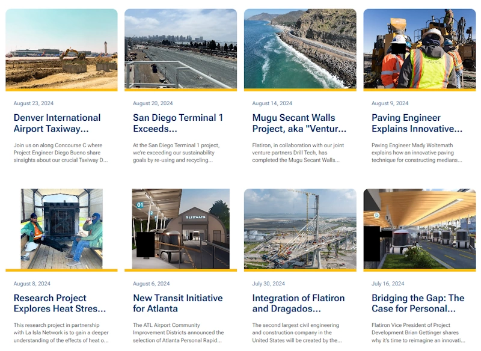Click the coastal highway aerial photo thumbnail
Viewport: 481px width, 351px height.
[x=300, y=49]
